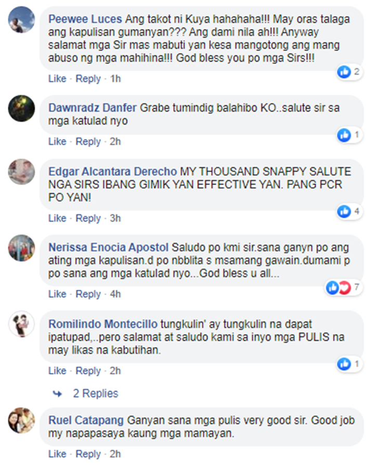Click the 3h timestamp on Edgar's comment
Screen dimensions: 390x465
tap(115, 218)
